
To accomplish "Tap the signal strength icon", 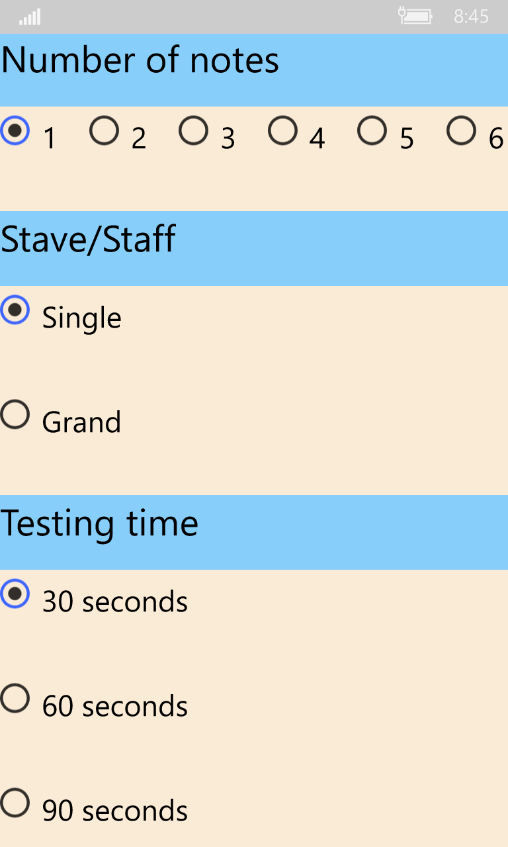I will 30,17.
